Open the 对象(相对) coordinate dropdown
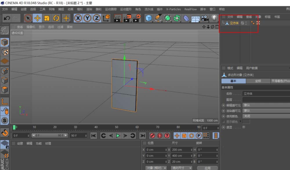 click(156, 168)
